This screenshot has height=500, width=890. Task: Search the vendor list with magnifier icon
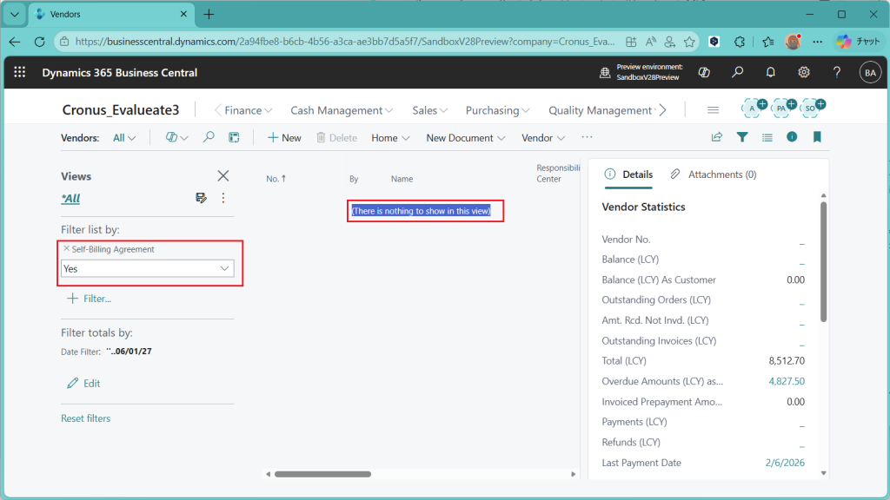click(x=209, y=137)
